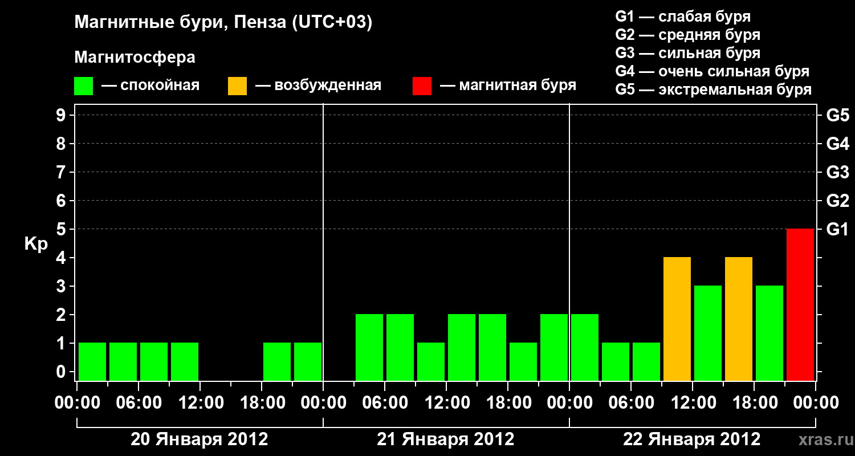Click the 18:00 time label above 21 Января
The height and width of the screenshot is (456, 855).
[508, 403]
